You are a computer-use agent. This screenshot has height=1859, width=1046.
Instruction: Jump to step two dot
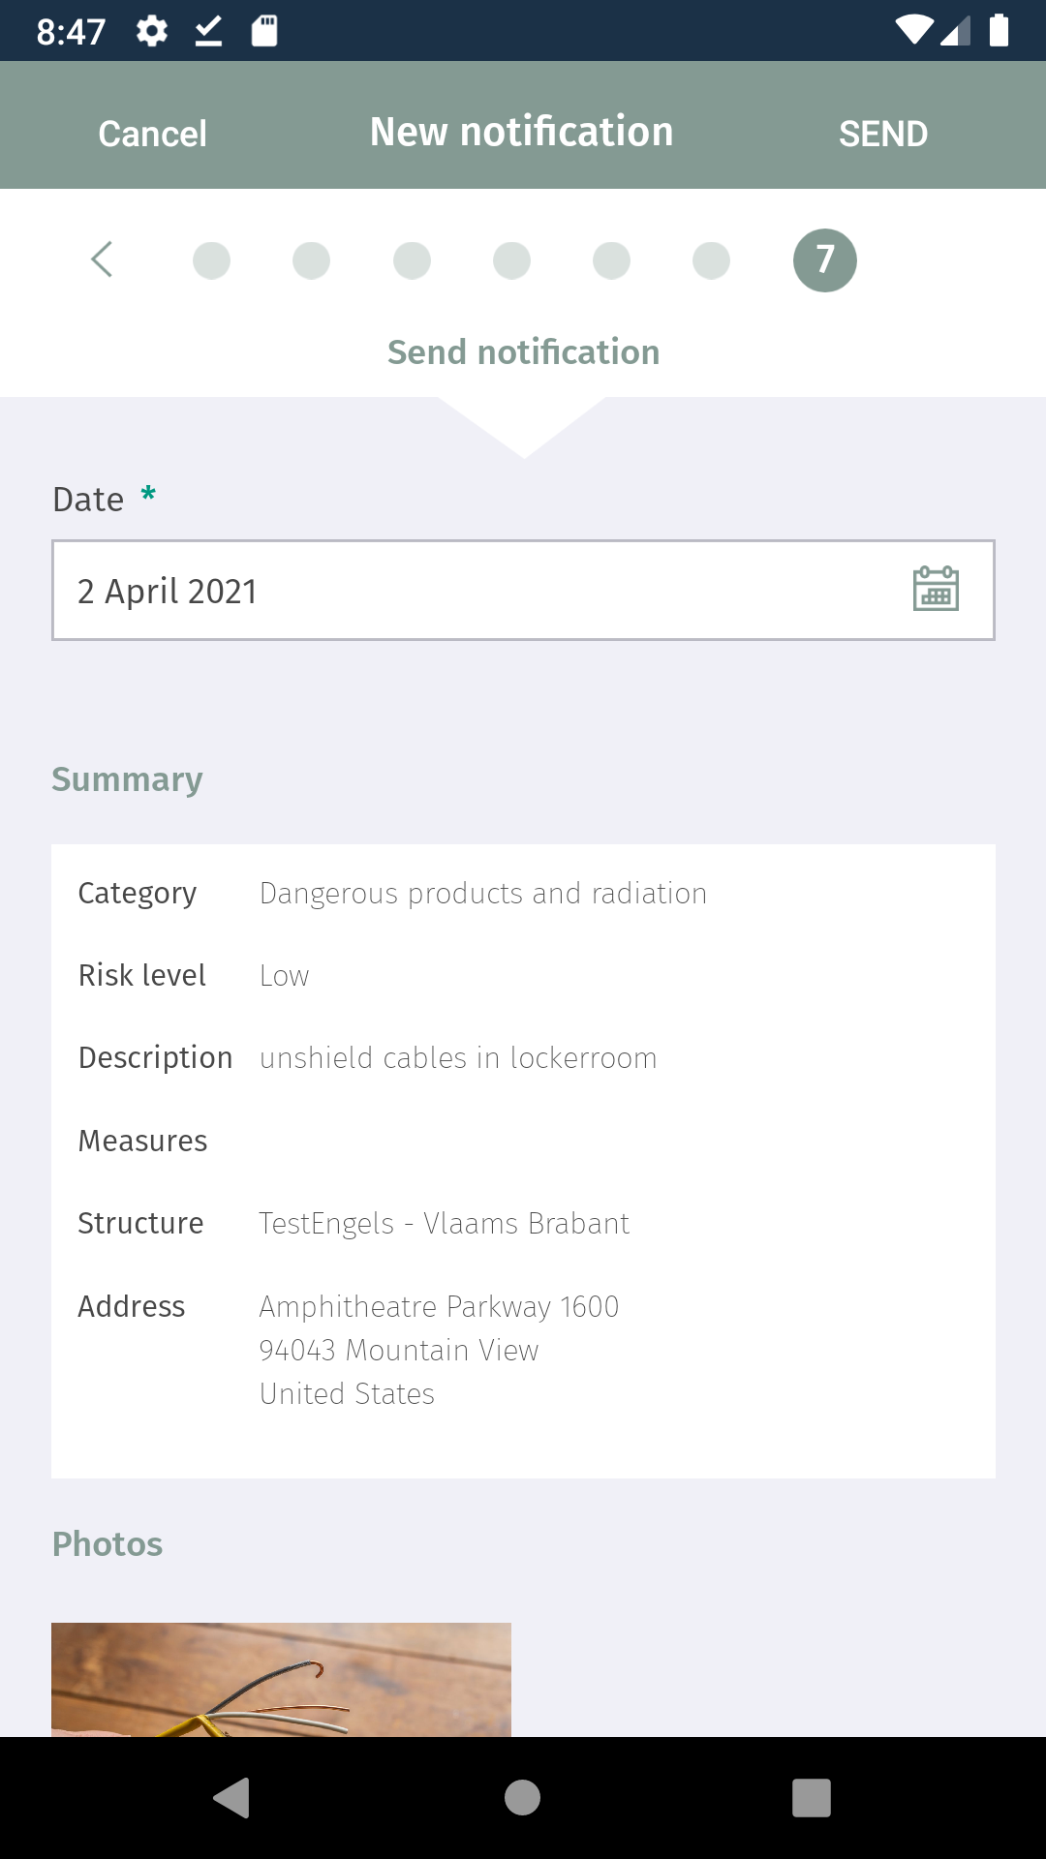tap(311, 260)
